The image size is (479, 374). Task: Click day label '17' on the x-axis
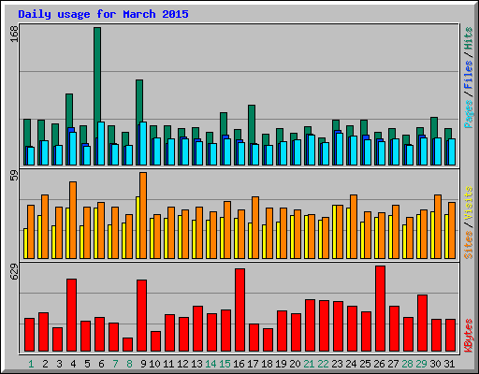pos(253,364)
